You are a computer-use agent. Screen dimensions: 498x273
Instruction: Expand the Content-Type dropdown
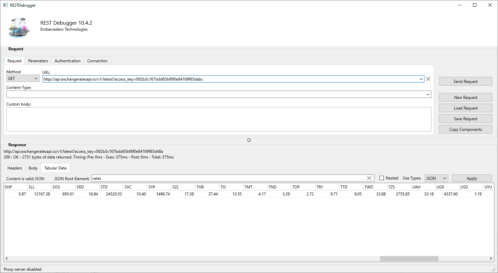click(x=428, y=94)
